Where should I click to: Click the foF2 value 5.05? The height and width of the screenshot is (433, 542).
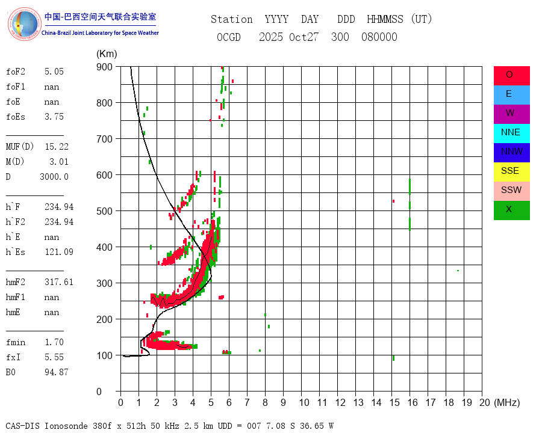54,72
